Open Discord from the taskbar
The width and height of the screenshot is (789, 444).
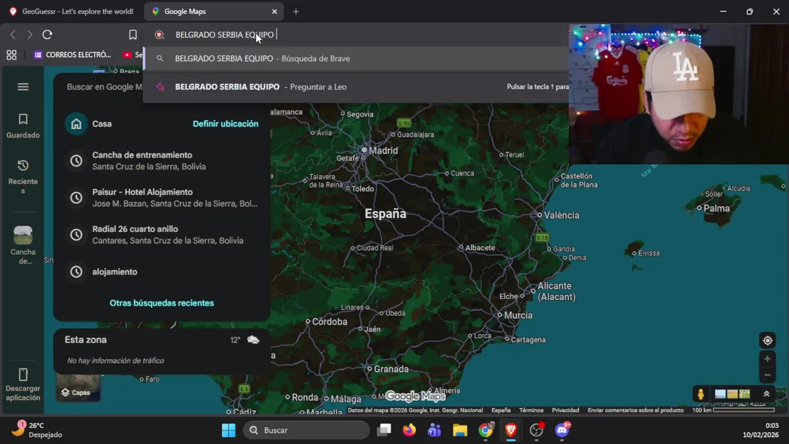[x=562, y=430]
